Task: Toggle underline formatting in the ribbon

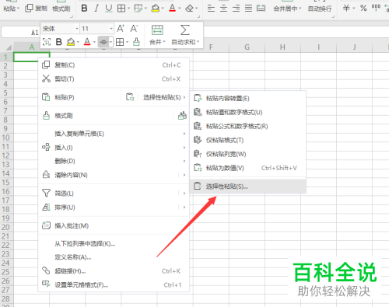Action: pyautogui.click(x=109, y=9)
